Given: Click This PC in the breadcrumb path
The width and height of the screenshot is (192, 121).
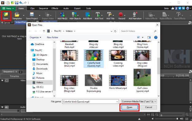Looking at the screenshot, I should coord(58,31).
